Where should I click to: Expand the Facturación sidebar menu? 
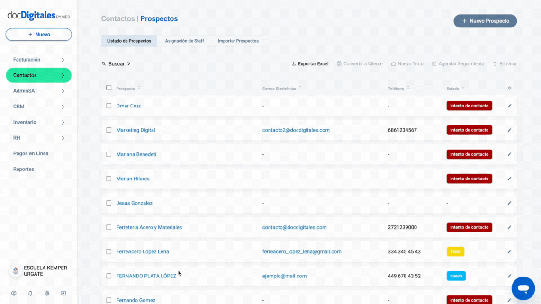click(x=39, y=60)
